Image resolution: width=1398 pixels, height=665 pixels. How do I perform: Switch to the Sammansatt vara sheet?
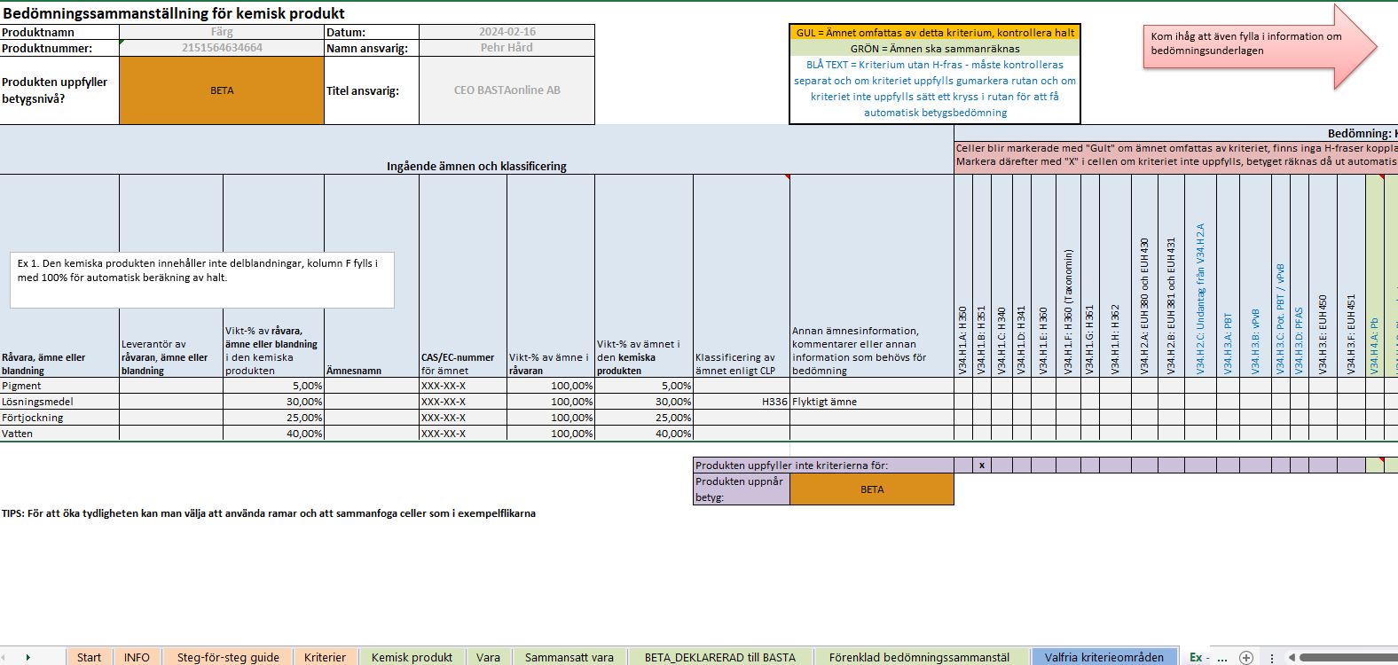point(569,657)
